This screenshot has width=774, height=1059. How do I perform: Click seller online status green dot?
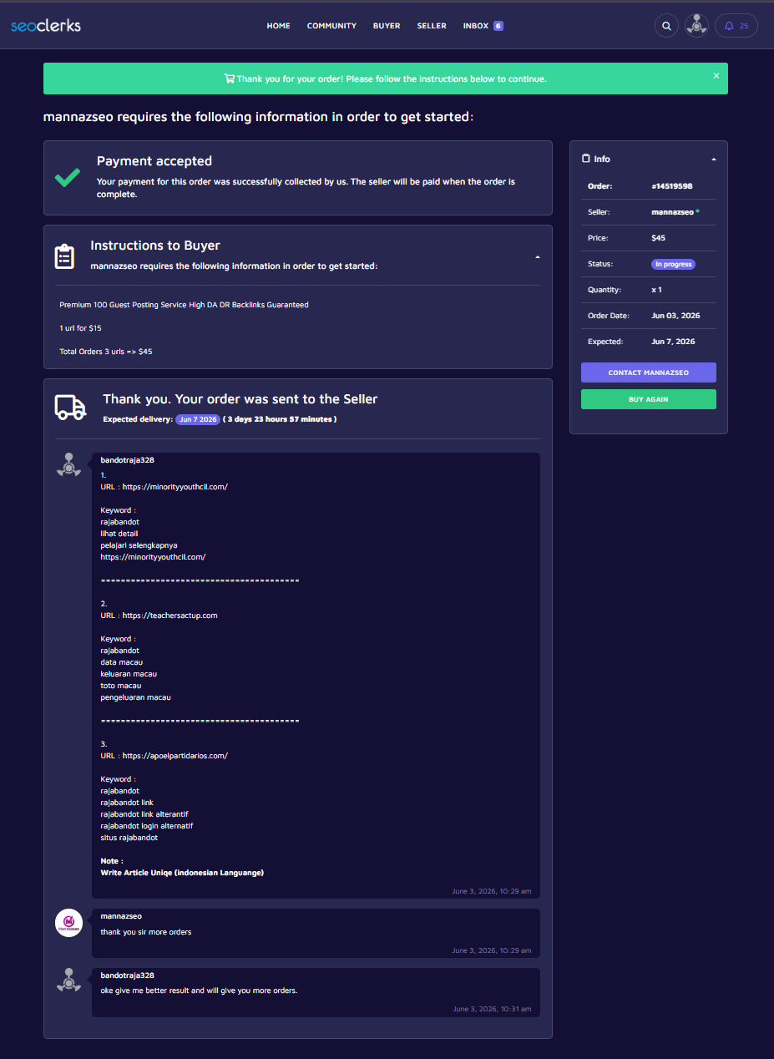tap(698, 211)
